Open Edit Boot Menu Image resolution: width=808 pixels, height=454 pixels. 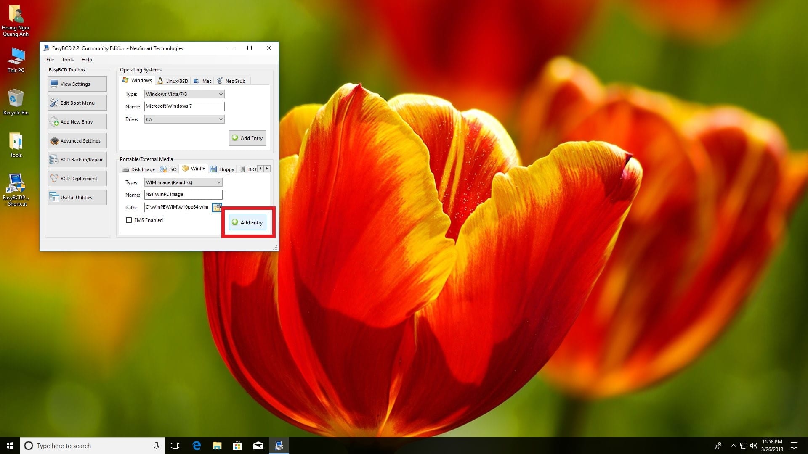pos(77,103)
